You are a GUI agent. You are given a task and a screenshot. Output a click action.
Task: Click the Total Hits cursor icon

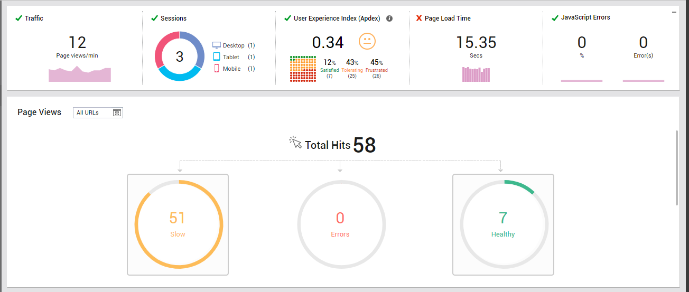(295, 143)
